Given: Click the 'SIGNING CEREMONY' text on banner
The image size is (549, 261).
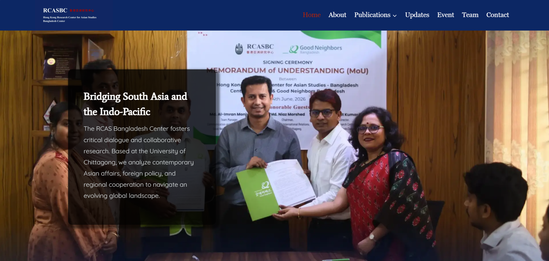Looking at the screenshot, I should 288,62.
